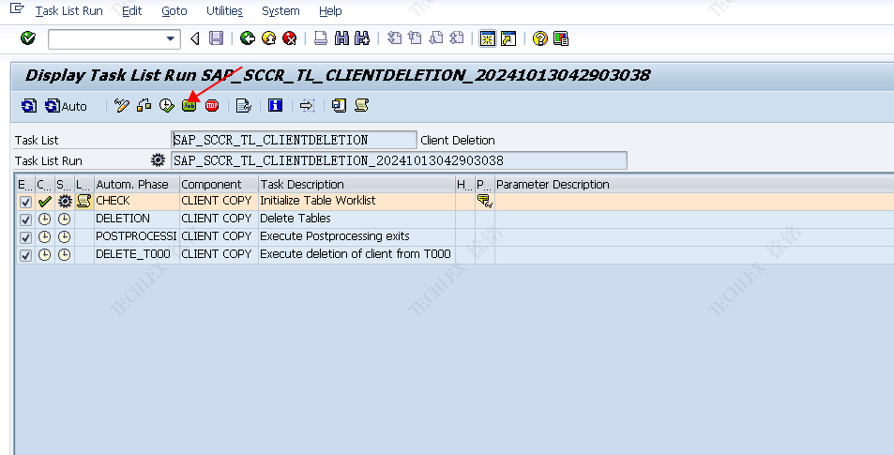Open the command field dropdown arrow
Screen dimensions: 894x455
[171, 38]
